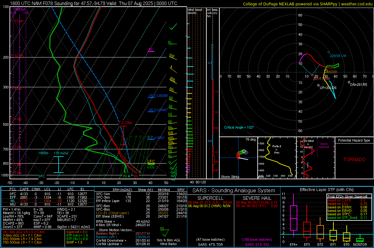This screenshot has width=374, height=248.
Task: Click the cyan SFC label on Skew-T
Action: 42,176
